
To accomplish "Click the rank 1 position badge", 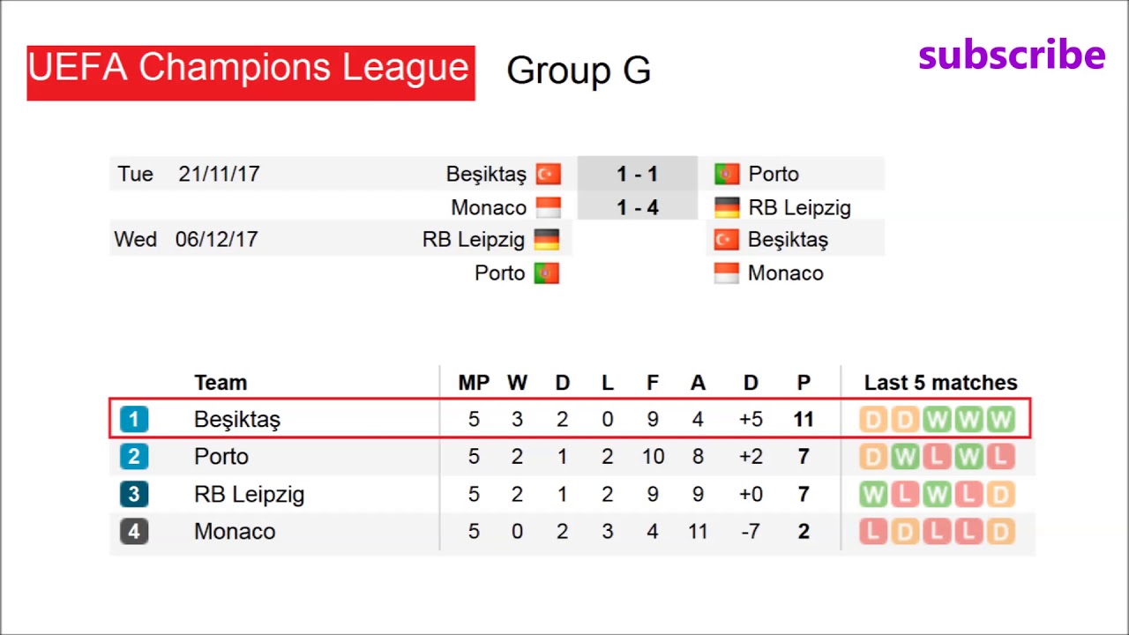I will click(x=134, y=419).
